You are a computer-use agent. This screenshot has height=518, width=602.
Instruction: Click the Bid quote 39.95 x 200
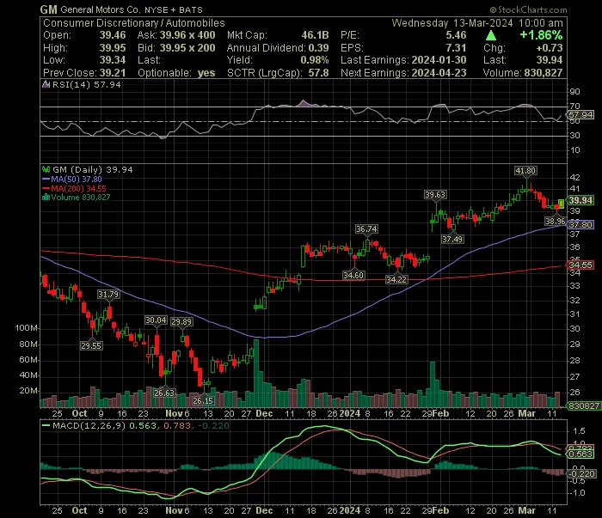(187, 48)
